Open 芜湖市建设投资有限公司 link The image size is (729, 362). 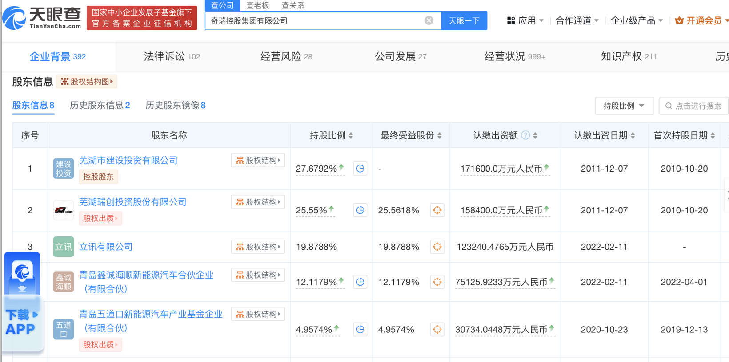tap(128, 161)
